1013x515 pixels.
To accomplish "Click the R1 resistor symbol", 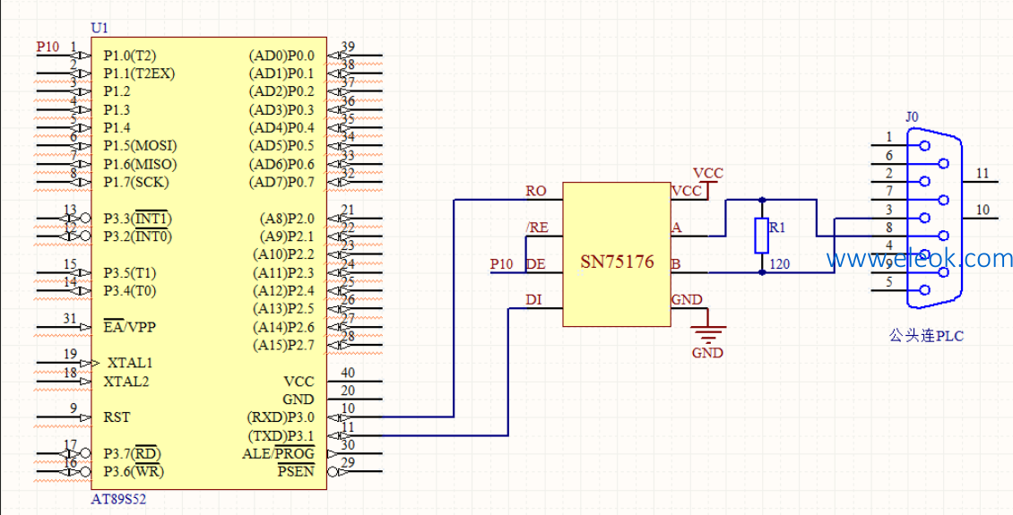I will tap(762, 236).
